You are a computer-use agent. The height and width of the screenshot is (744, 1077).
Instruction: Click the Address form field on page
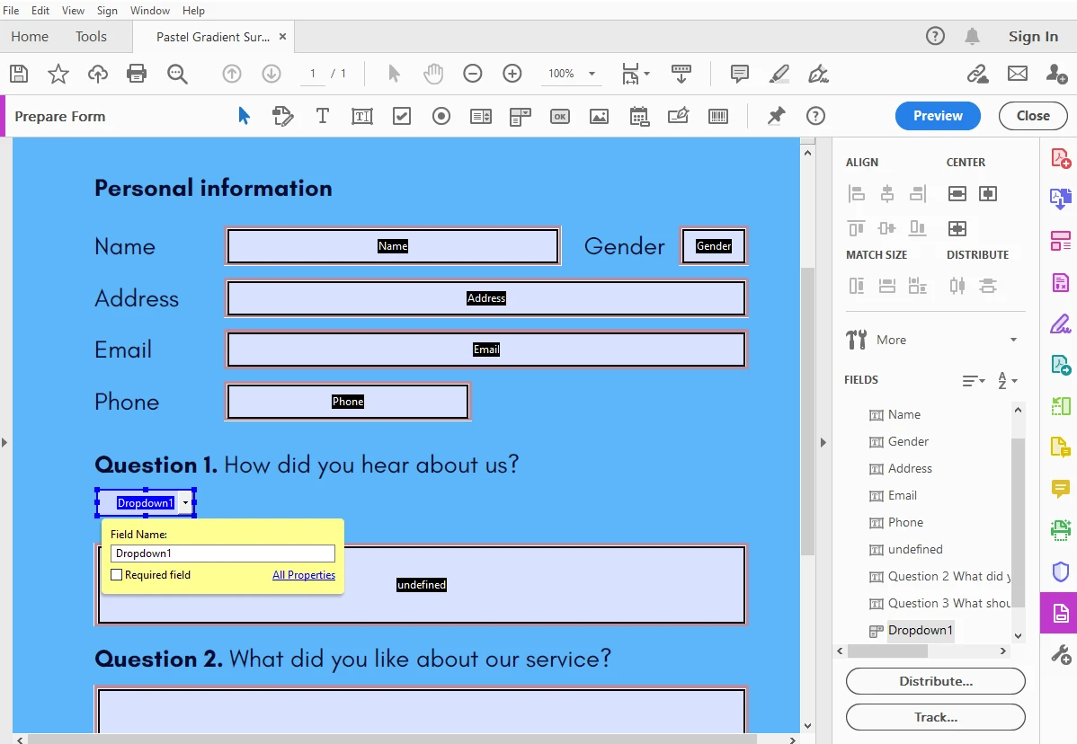(x=485, y=298)
